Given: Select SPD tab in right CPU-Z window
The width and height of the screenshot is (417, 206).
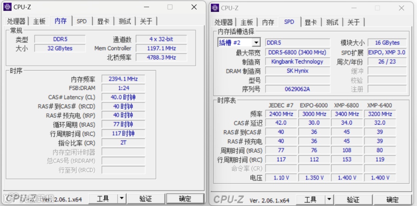Looking at the screenshot, I should (x=289, y=22).
